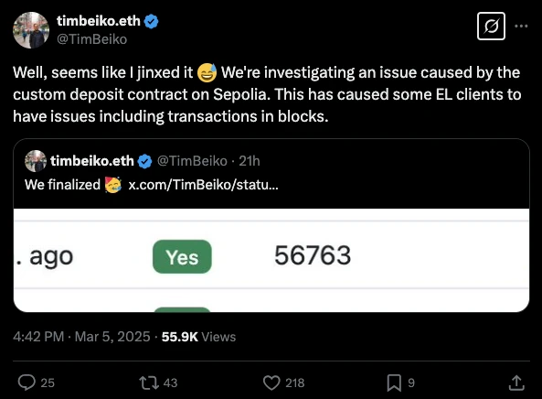Open the quoted tweet's 21h timestamp
The image size is (542, 399).
[250, 161]
